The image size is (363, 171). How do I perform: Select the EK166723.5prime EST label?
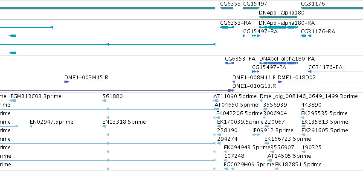[287, 139]
